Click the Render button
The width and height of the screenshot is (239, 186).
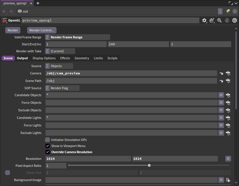click(x=13, y=30)
